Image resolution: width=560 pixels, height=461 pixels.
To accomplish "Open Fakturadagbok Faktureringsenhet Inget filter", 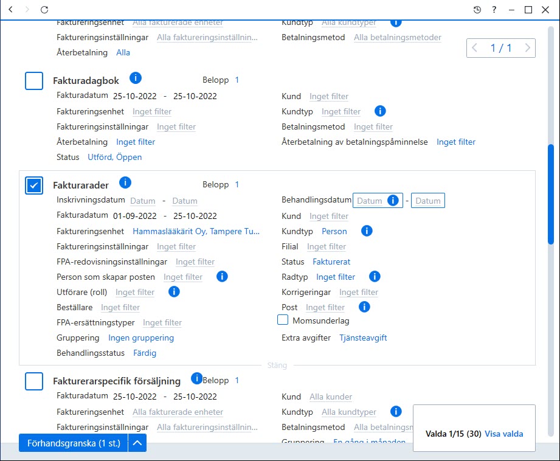I will click(152, 111).
